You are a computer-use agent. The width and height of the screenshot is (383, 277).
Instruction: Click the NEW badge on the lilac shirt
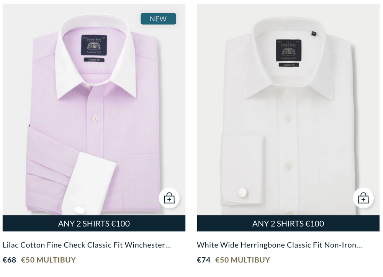pos(158,19)
